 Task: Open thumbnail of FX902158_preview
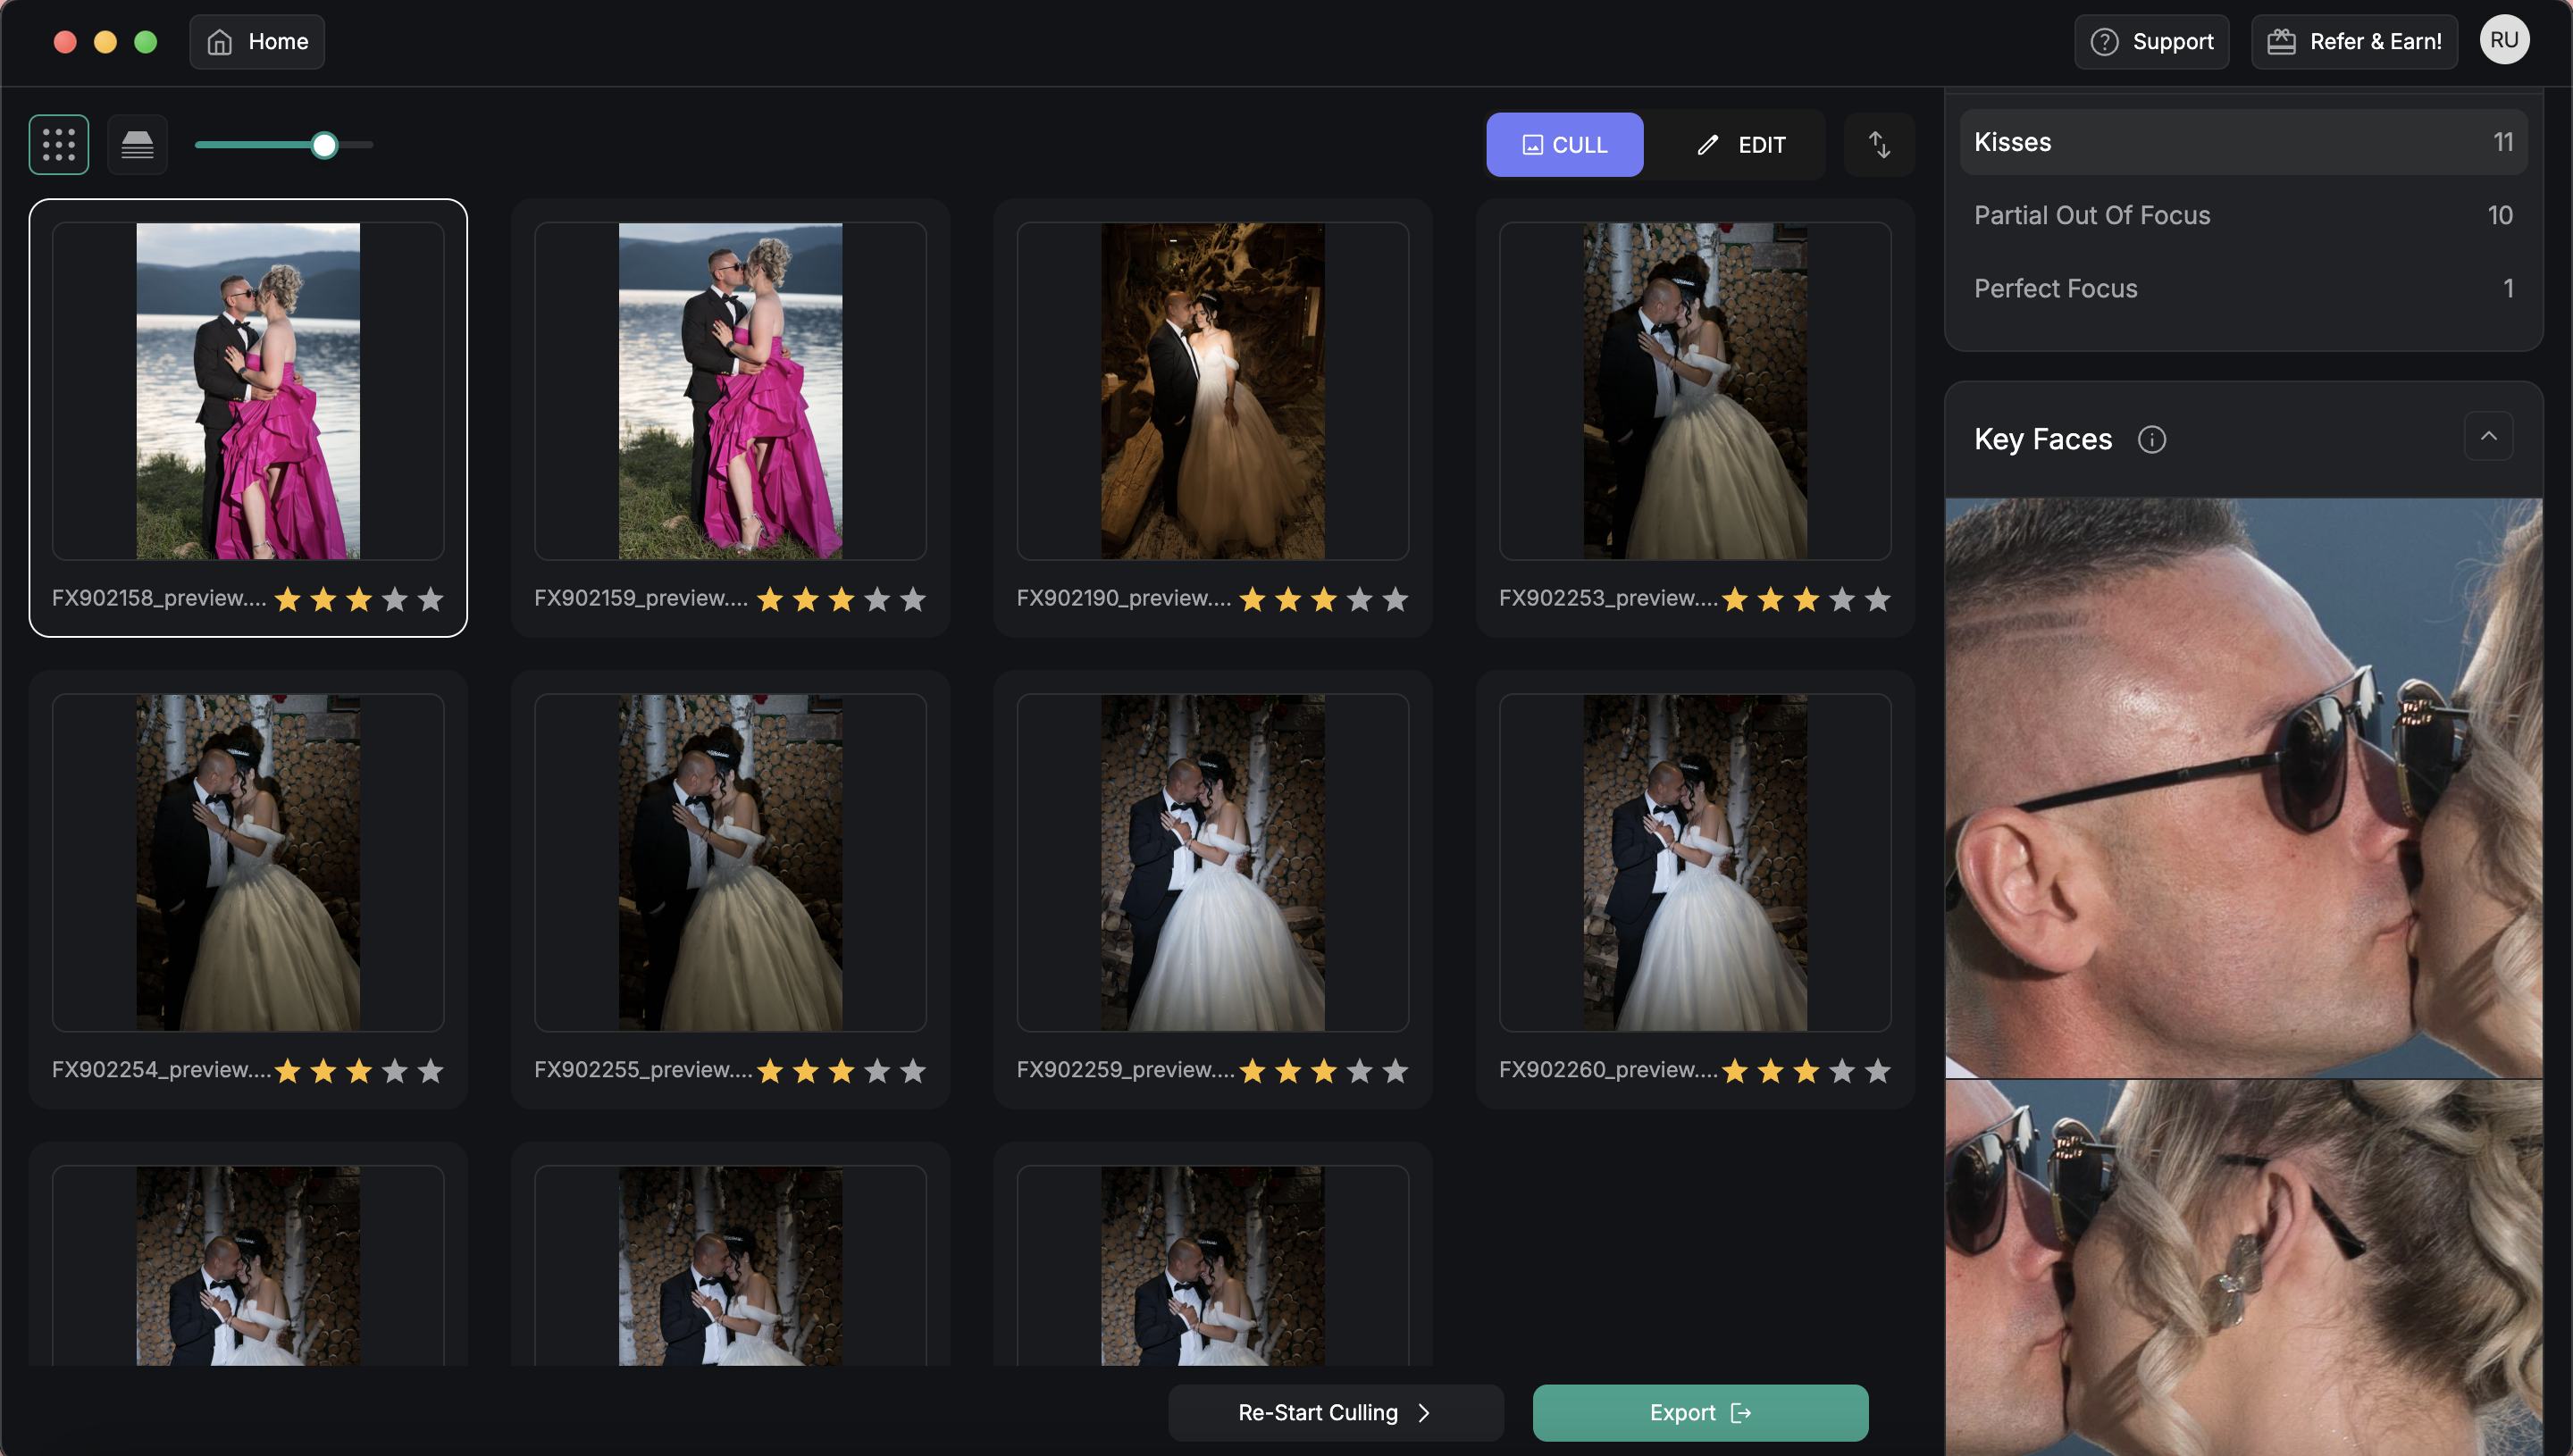coord(248,391)
